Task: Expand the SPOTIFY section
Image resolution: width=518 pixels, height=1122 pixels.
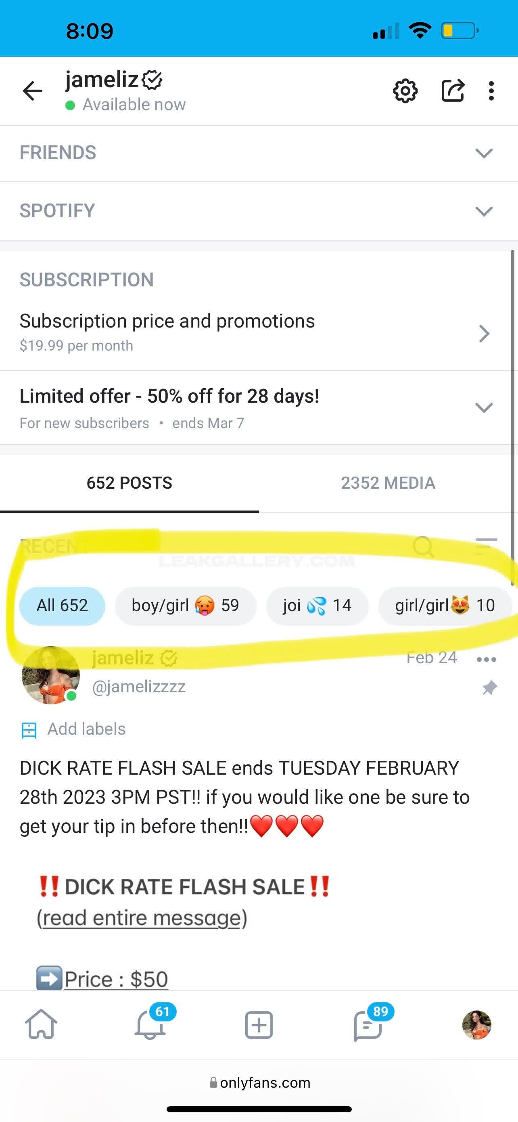Action: point(484,211)
